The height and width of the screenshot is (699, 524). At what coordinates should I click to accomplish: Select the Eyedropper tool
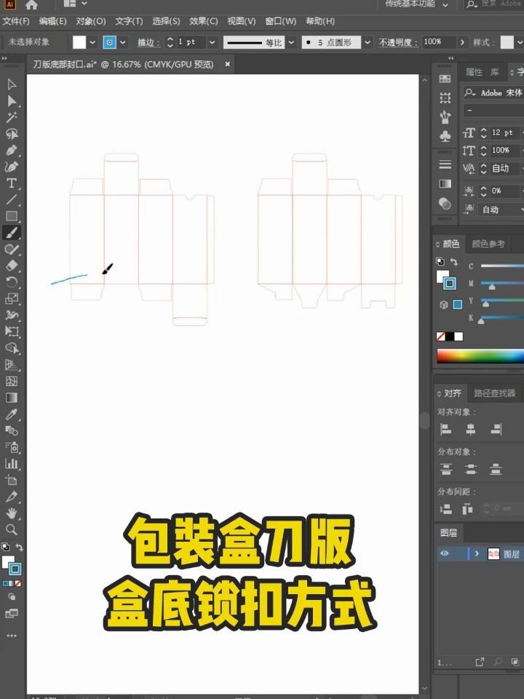(12, 414)
